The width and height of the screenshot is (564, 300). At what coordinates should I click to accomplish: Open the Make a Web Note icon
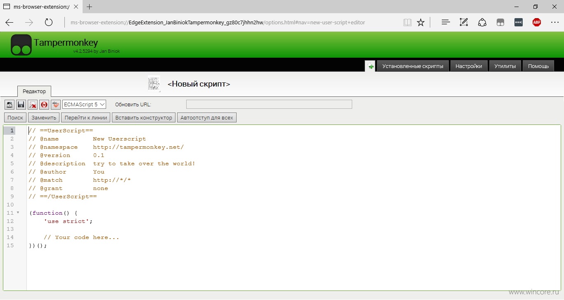click(x=464, y=22)
